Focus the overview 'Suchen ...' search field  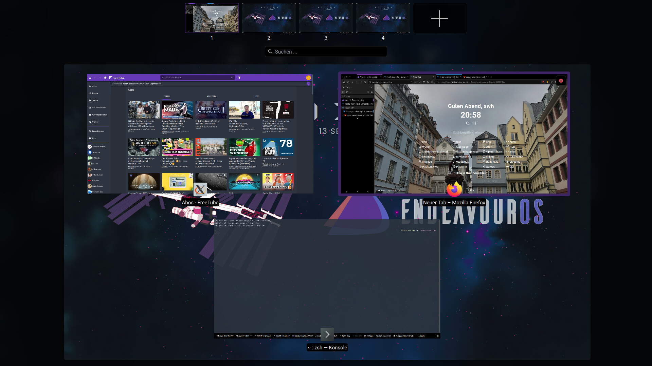tap(326, 52)
